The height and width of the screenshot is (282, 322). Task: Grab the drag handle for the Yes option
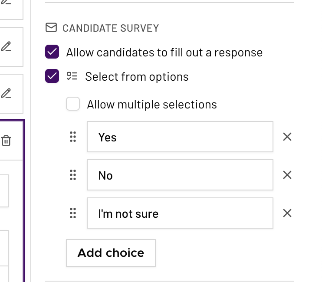(x=73, y=137)
